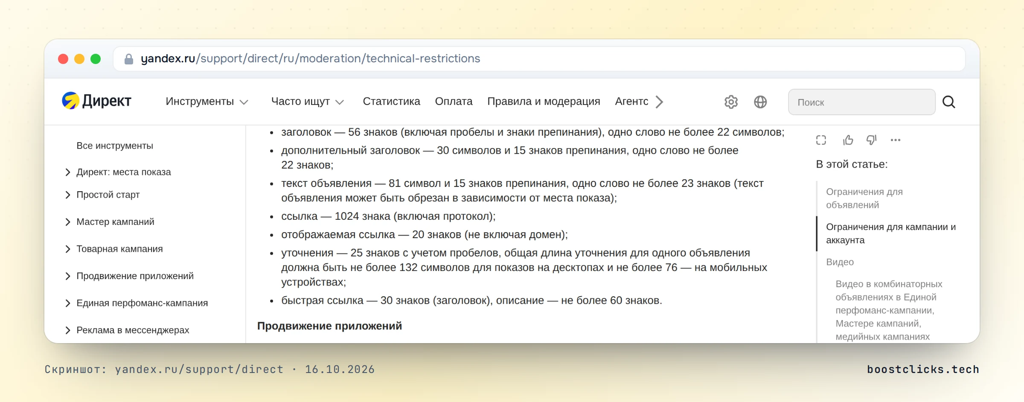The image size is (1024, 402).
Task: Open the Правила и модерация menu item
Action: coord(544,102)
